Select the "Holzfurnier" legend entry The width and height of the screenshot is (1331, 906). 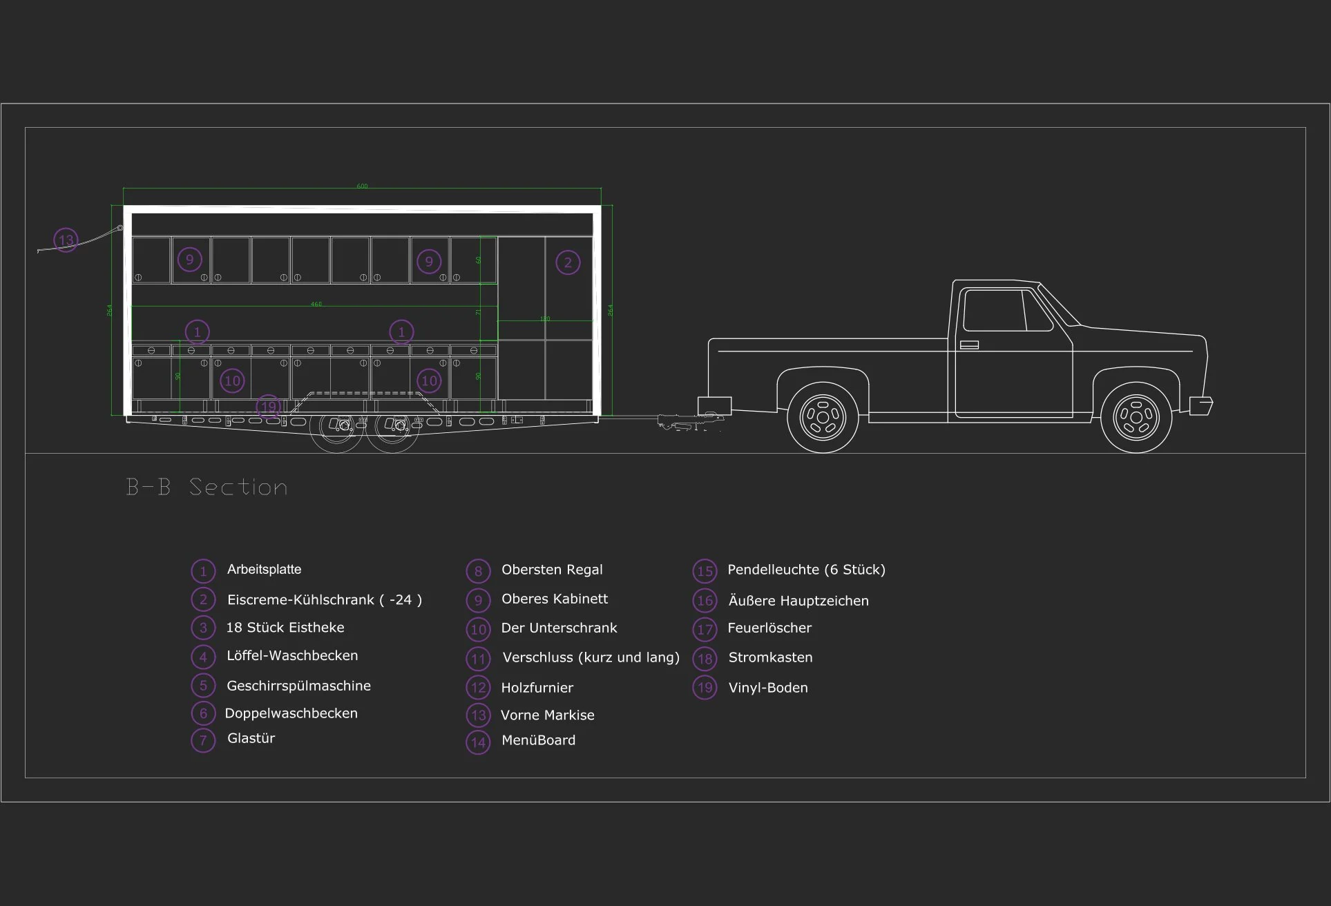pos(537,688)
